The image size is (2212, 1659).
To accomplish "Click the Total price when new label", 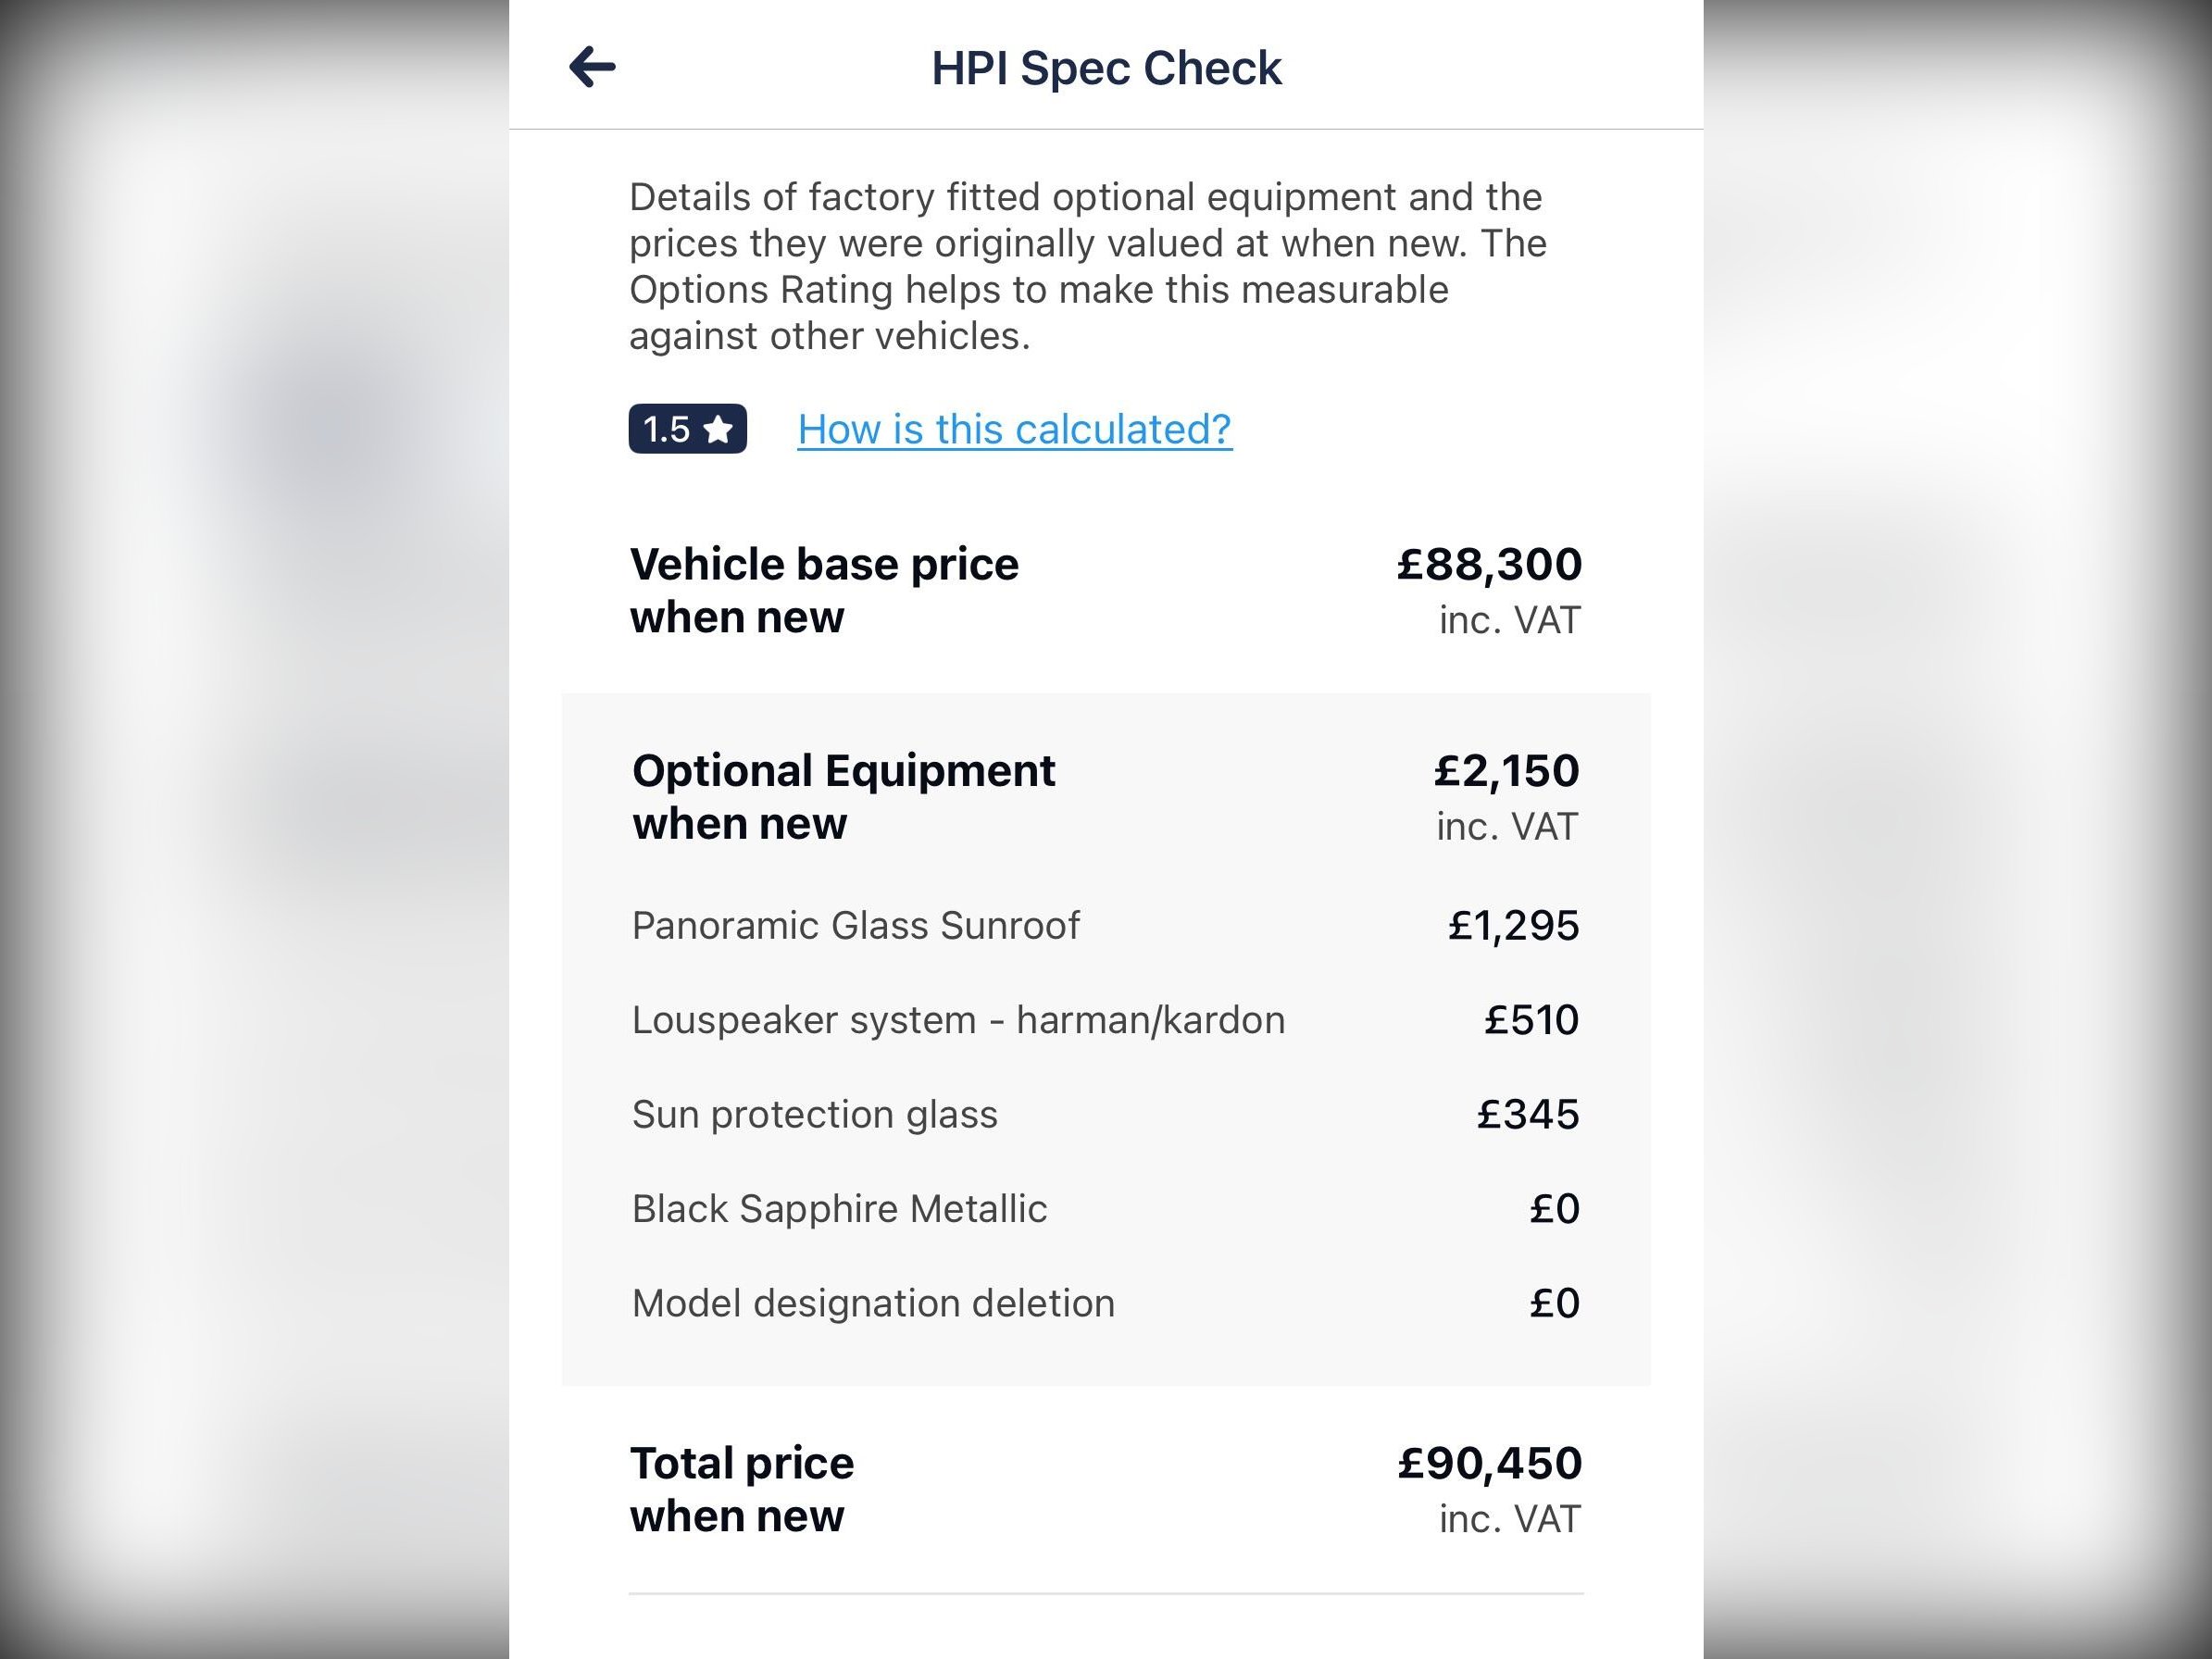I will pos(742,1489).
